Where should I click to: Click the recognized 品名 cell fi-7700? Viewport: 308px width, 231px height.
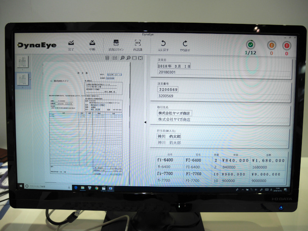(x=169, y=180)
